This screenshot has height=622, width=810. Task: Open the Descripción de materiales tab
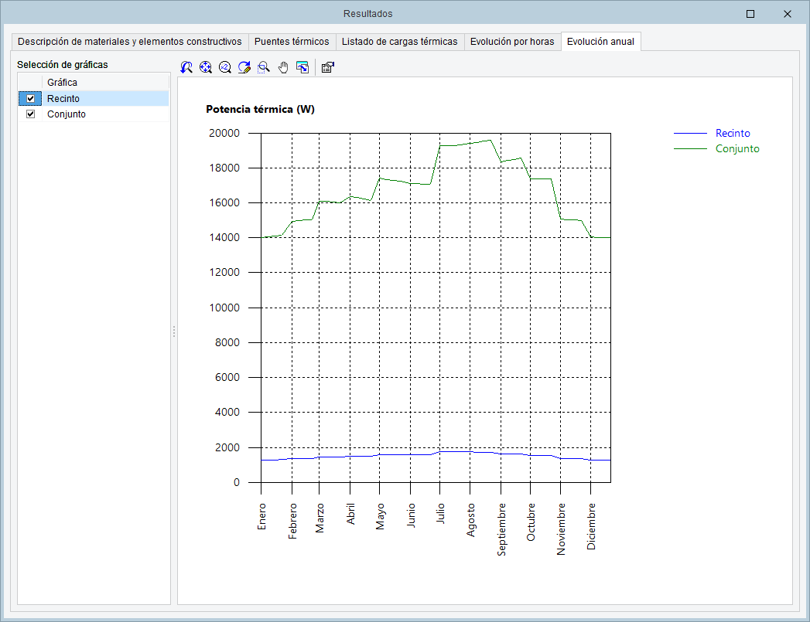click(129, 42)
